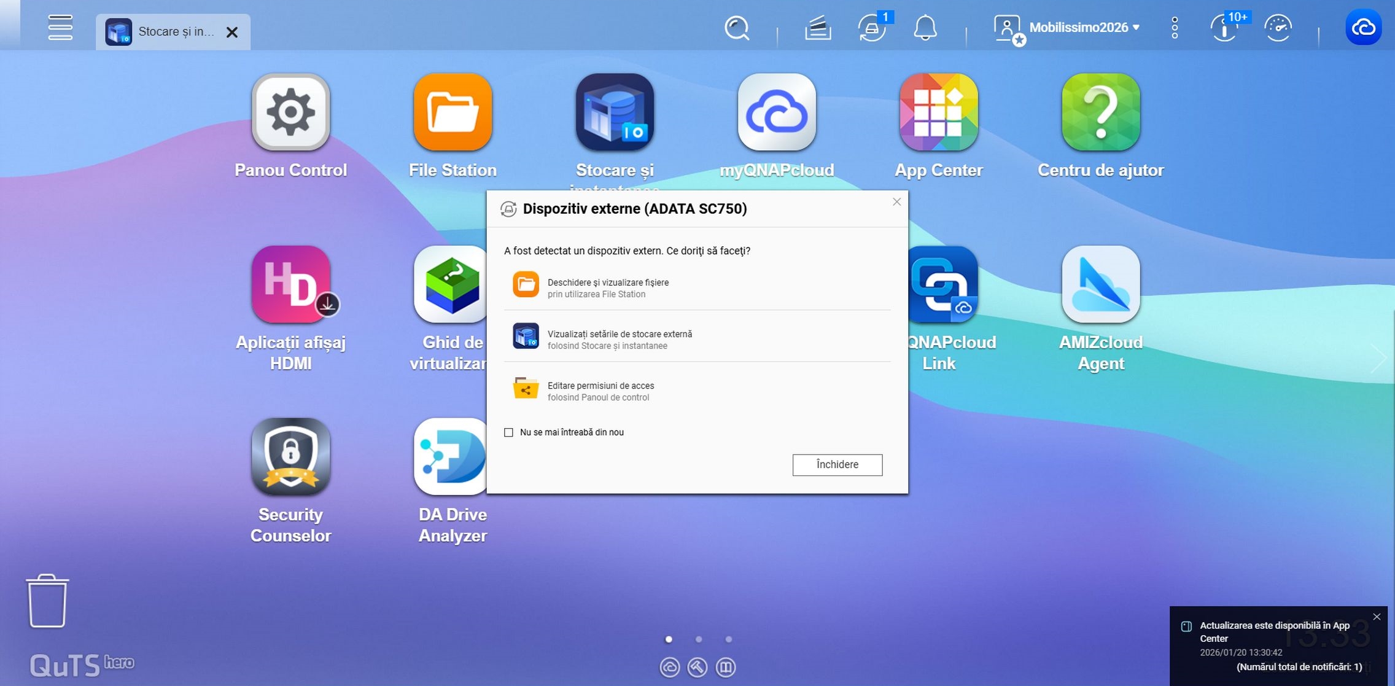Launch myQNAPcloud from the desktop

[777, 112]
